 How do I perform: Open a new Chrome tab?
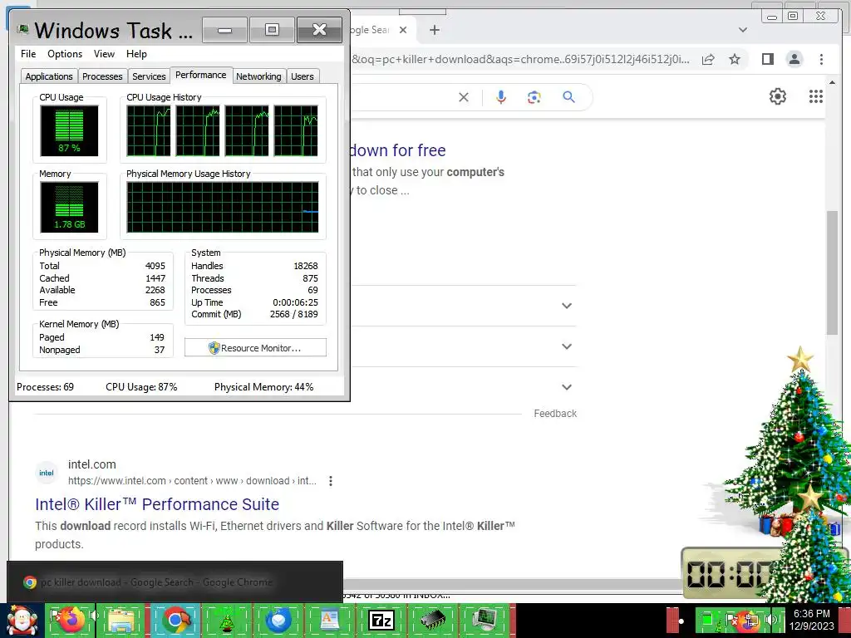(x=434, y=30)
